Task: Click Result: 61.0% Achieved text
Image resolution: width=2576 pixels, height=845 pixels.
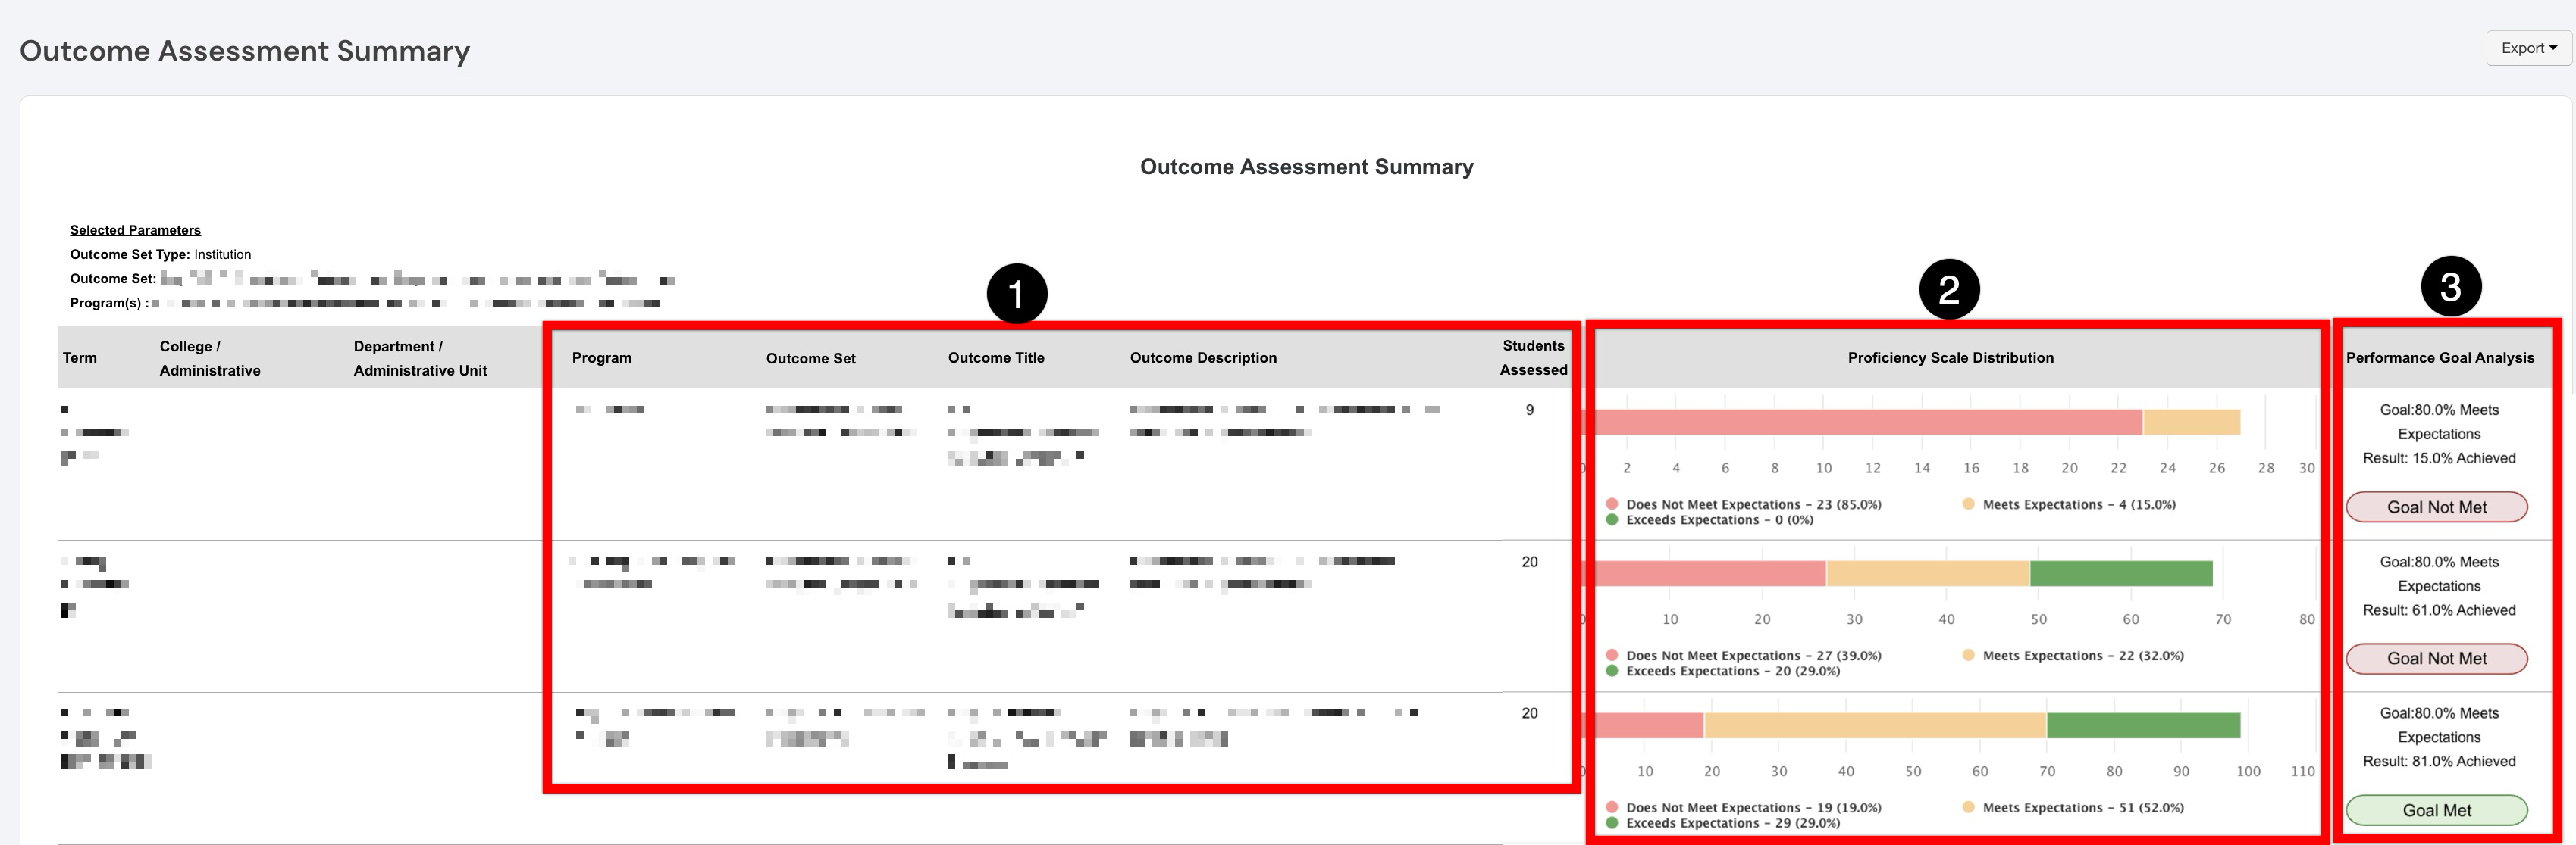Action: [x=2439, y=610]
